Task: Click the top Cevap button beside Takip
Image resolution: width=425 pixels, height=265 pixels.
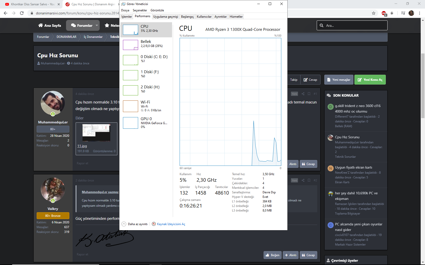Action: [x=310, y=80]
